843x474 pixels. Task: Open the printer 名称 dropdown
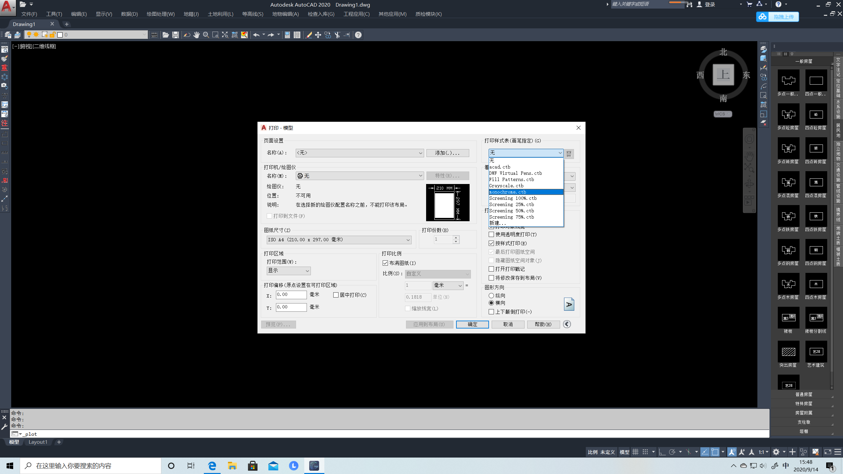pos(360,176)
